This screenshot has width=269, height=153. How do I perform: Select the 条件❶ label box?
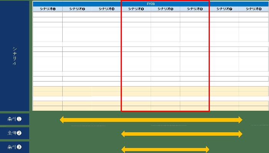tap(15, 119)
